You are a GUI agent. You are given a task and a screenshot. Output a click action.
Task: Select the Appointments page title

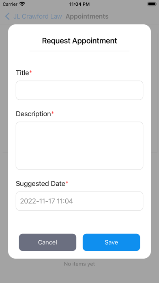(x=87, y=16)
